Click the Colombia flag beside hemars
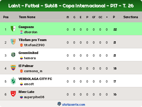 click(22, 58)
